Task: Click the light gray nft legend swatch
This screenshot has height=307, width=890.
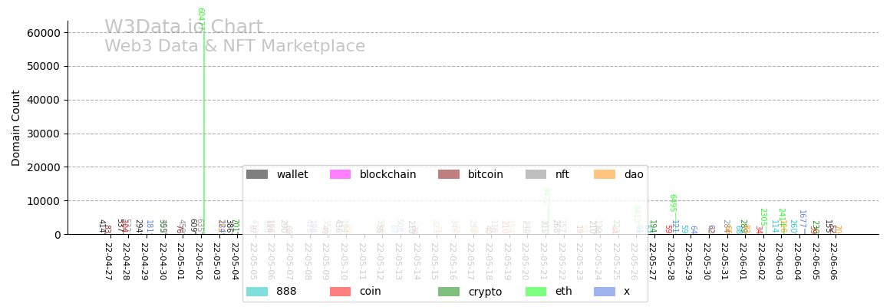Action: tap(536, 174)
